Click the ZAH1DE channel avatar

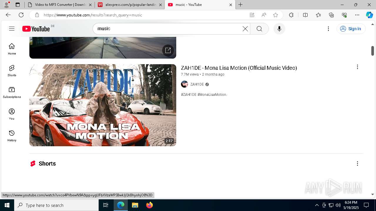coord(184,84)
